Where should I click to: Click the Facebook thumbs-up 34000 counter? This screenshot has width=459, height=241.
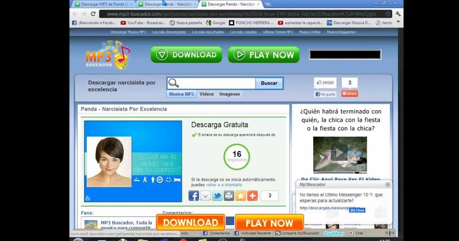(325, 83)
